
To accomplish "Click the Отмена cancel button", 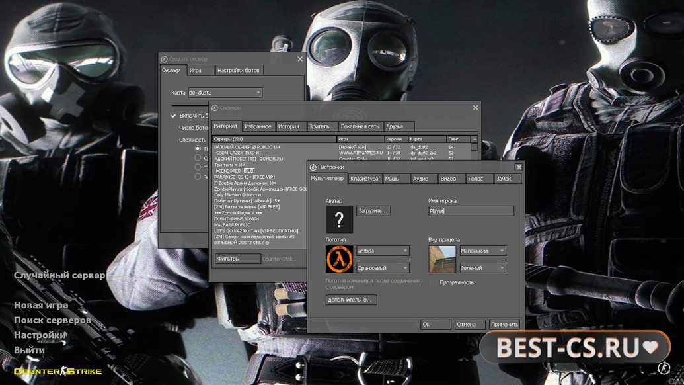I will tap(469, 324).
